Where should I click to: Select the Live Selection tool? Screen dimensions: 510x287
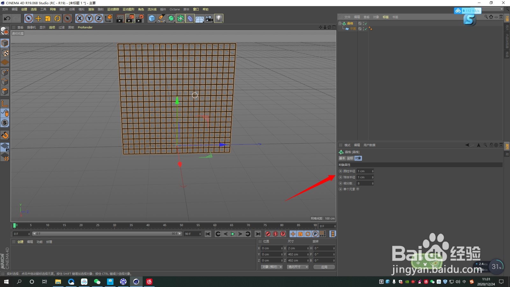(x=29, y=18)
